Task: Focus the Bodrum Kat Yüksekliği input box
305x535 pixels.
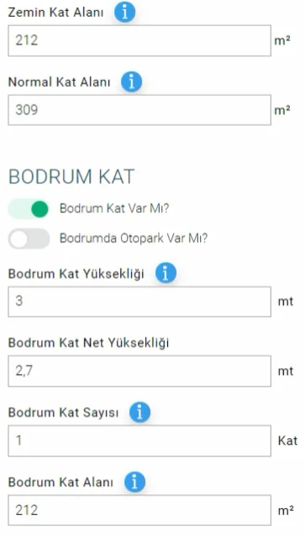Action: 139,302
